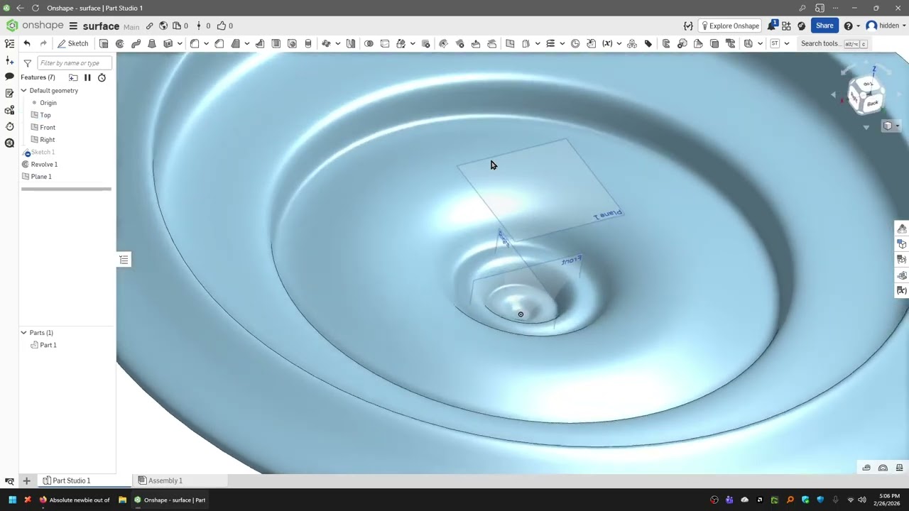
Task: Select the Revolve tool
Action: coord(119,43)
